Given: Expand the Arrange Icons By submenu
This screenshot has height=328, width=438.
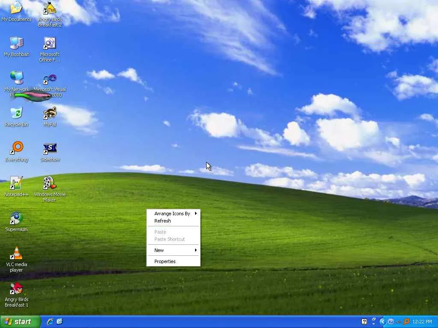Looking at the screenshot, I should 173,214.
